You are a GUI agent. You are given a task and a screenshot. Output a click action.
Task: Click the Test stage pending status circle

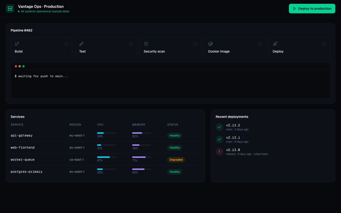coord(131,44)
